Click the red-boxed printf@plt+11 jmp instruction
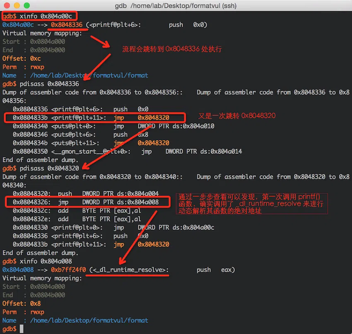352x334 pixels. pos(94,117)
